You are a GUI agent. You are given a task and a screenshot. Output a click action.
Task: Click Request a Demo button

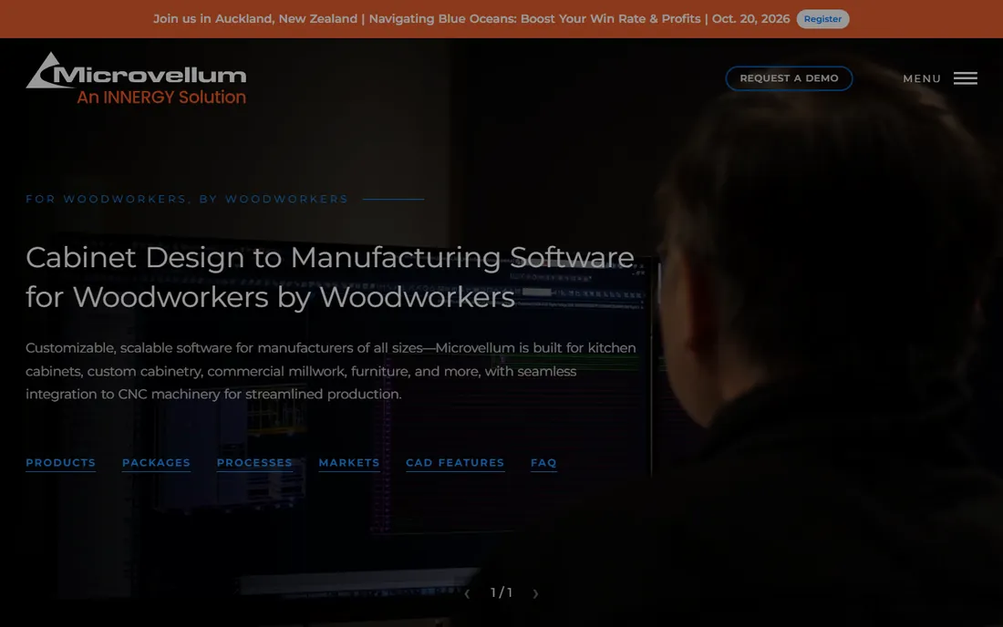tap(789, 78)
